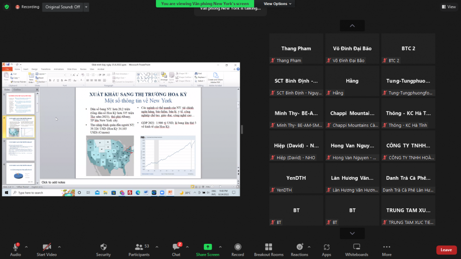Viewport: 461px width, 259px height.
Task: Select Thang Pham's participant tile
Action: tap(296, 48)
